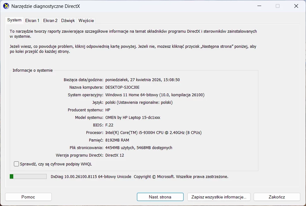This screenshot has width=306, height=206.
Task: Show the Wejście tab
Action: [86, 20]
